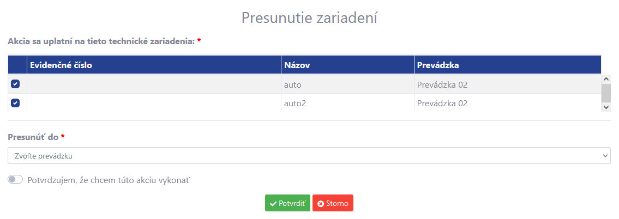The width and height of the screenshot is (619, 219).
Task: Click the red Storno button
Action: 333,203
